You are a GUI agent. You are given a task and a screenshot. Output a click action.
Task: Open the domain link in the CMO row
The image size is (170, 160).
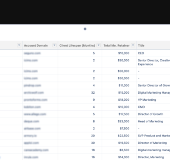pos(32,107)
